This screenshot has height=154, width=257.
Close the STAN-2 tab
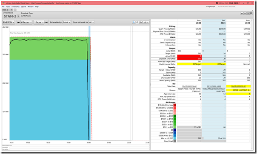coord(11,10)
